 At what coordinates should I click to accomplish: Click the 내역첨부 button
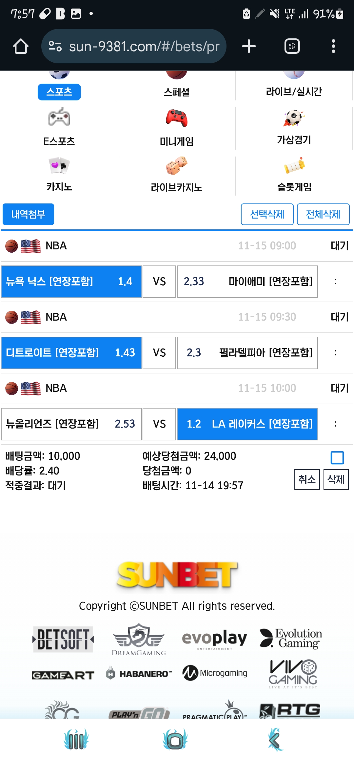(x=28, y=214)
